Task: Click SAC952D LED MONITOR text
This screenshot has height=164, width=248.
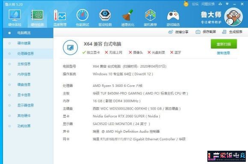Action: coord(121,124)
